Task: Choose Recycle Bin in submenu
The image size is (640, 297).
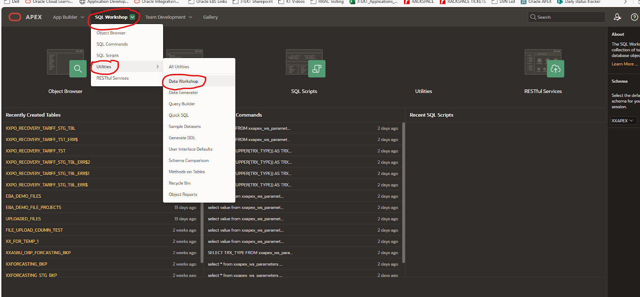Action: tap(180, 183)
